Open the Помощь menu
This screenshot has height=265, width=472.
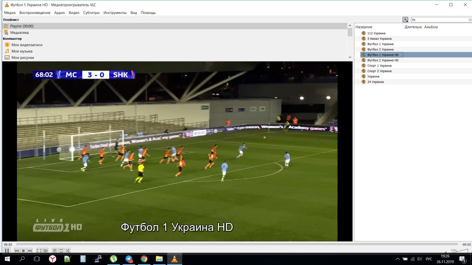click(148, 13)
